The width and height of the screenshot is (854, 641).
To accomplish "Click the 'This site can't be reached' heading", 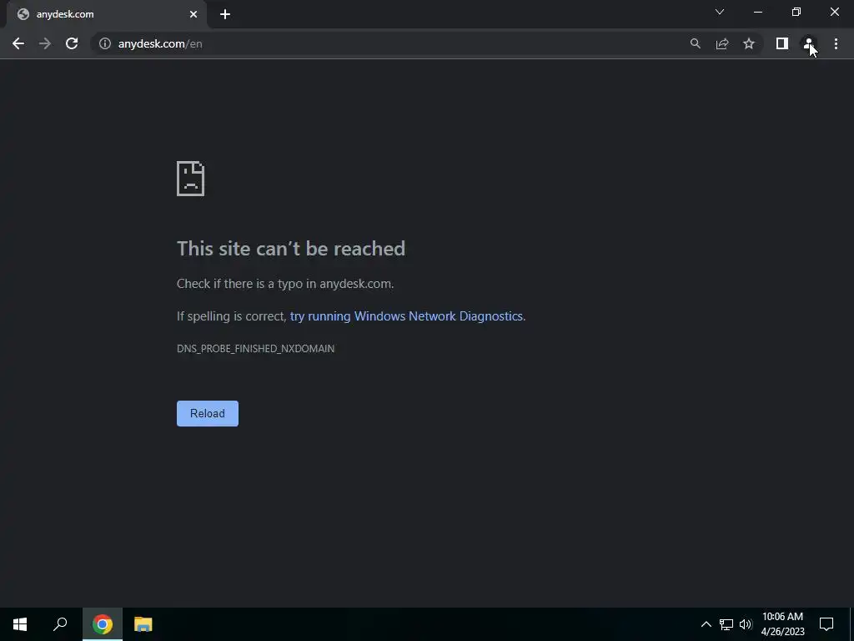I will (291, 249).
